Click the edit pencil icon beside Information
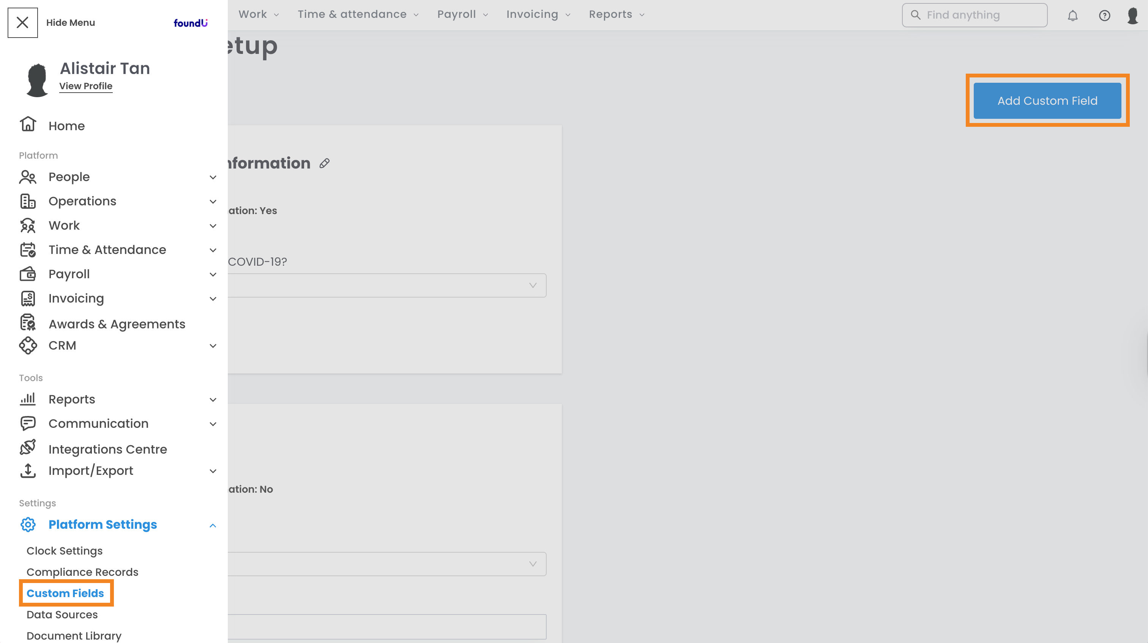This screenshot has height=643, width=1148. (x=325, y=164)
